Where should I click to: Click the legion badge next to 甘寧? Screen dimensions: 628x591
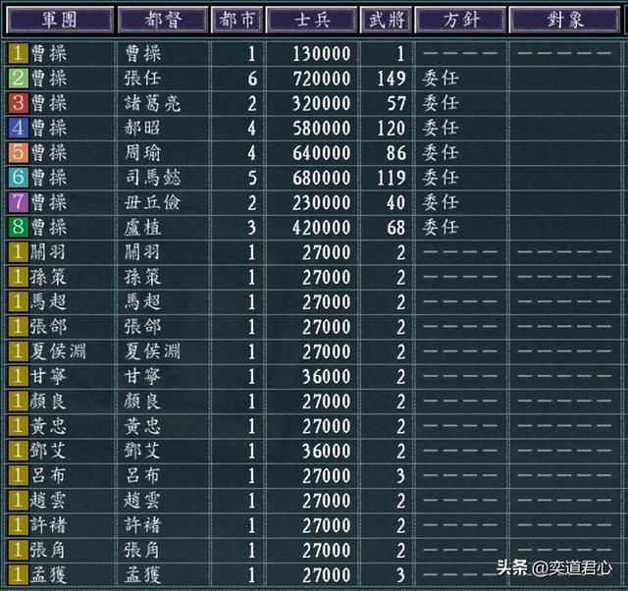[18, 376]
